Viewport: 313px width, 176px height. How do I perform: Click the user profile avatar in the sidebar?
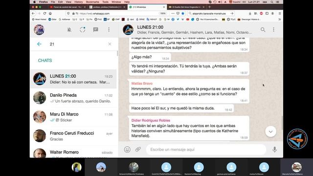[x=39, y=30]
